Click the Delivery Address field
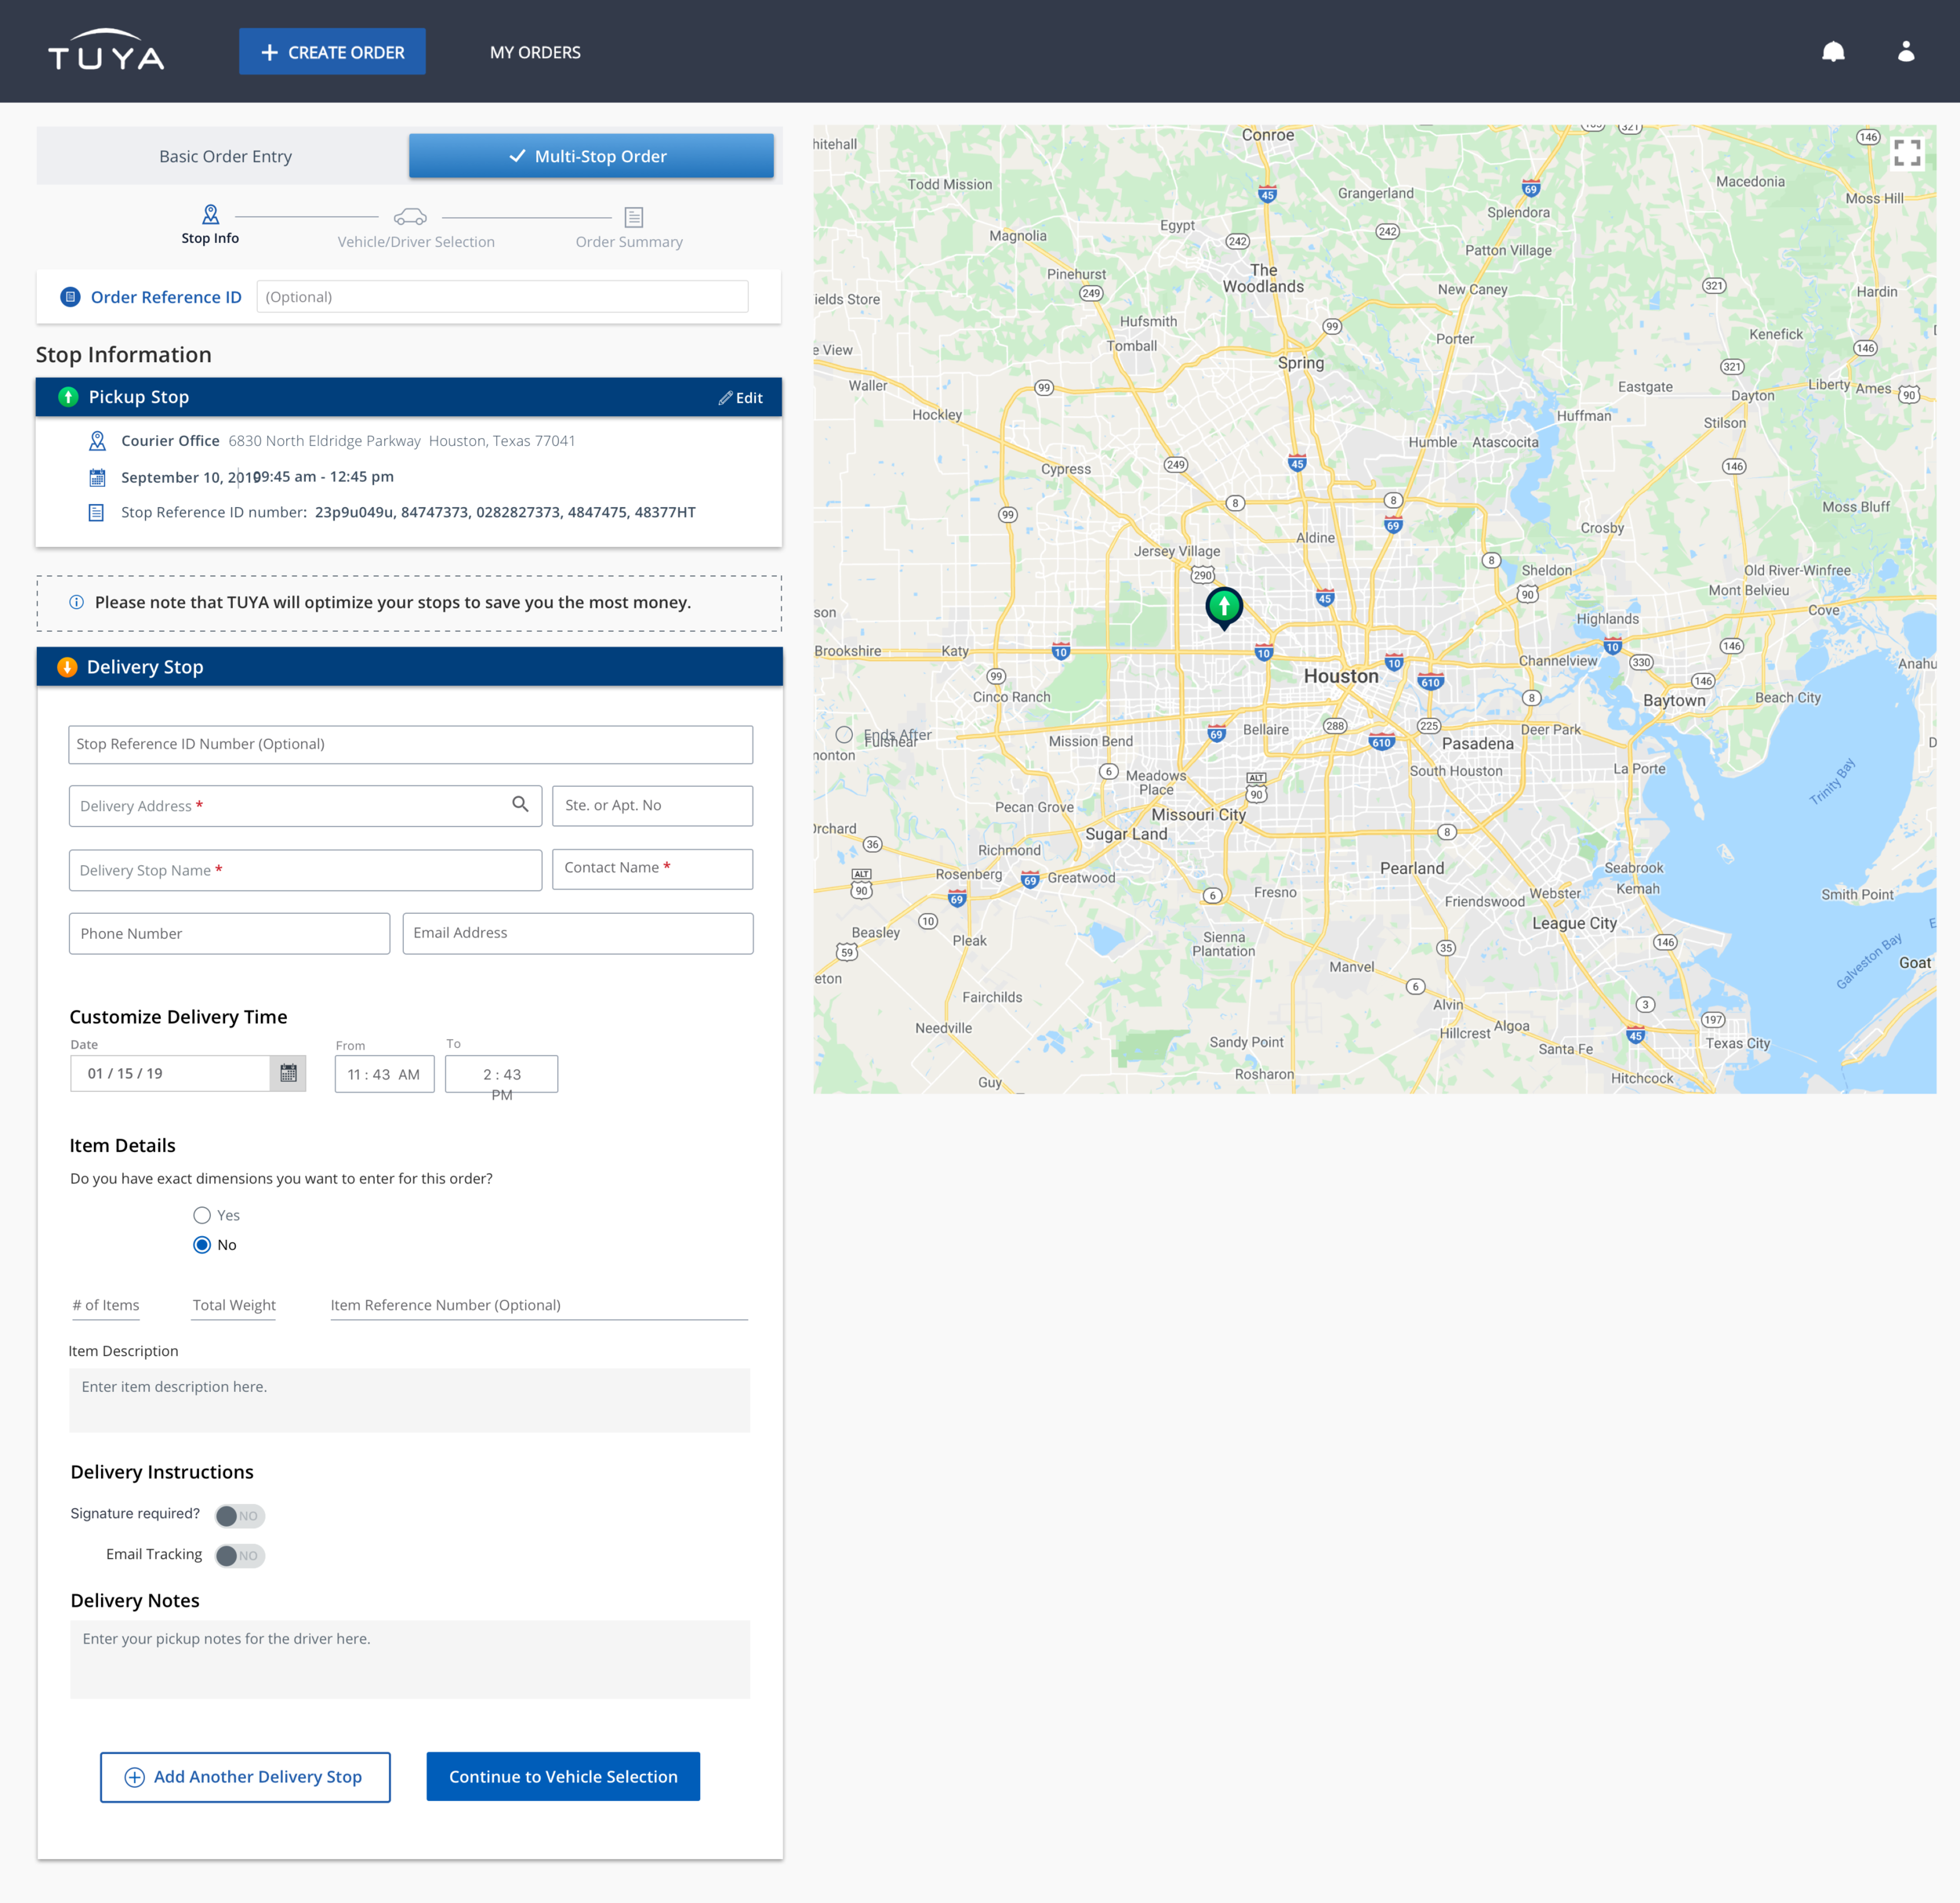 305,806
